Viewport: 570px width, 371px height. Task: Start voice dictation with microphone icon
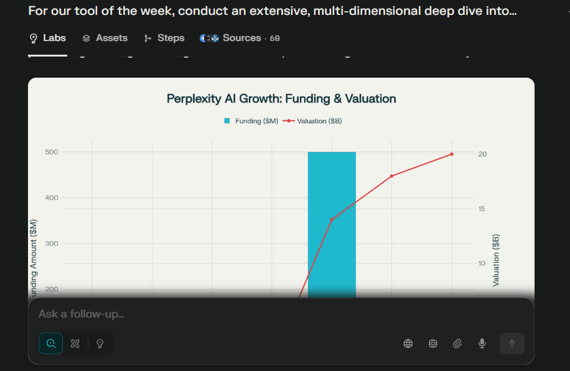click(x=481, y=344)
